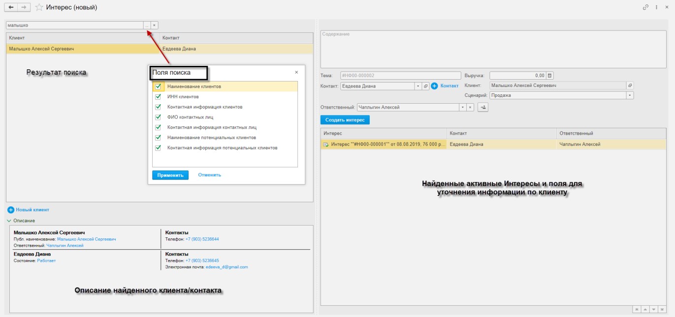Image resolution: width=675 pixels, height=317 pixels.
Task: Add form to favorites with star icon
Action: click(x=39, y=7)
